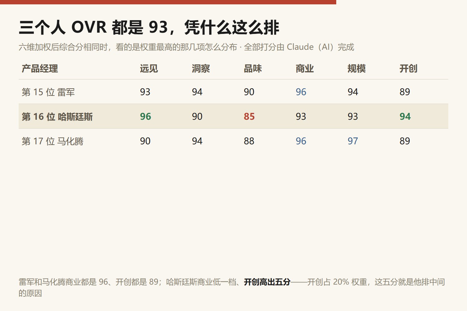Screen dimensions: 467x311
Task: Click 马化腾's 洞察 score 94
Action: pos(197,141)
